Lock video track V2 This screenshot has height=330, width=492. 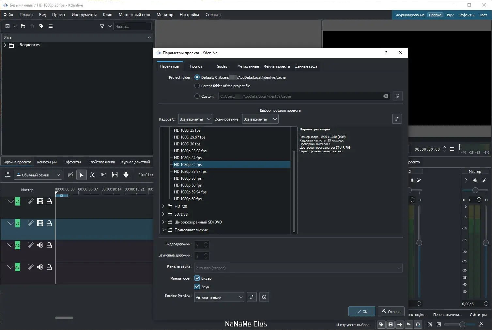pyautogui.click(x=49, y=201)
